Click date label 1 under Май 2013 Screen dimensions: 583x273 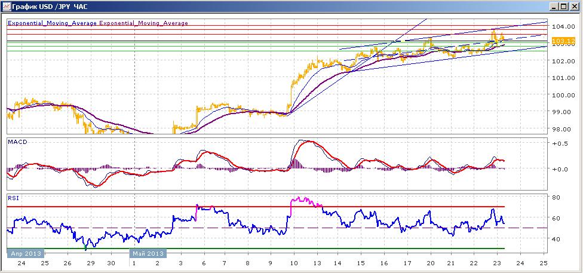click(x=134, y=263)
